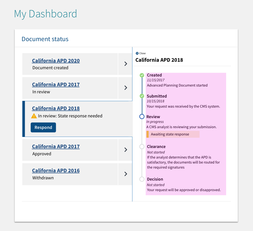Click the Respond button
The width and height of the screenshot is (253, 231).
click(43, 127)
